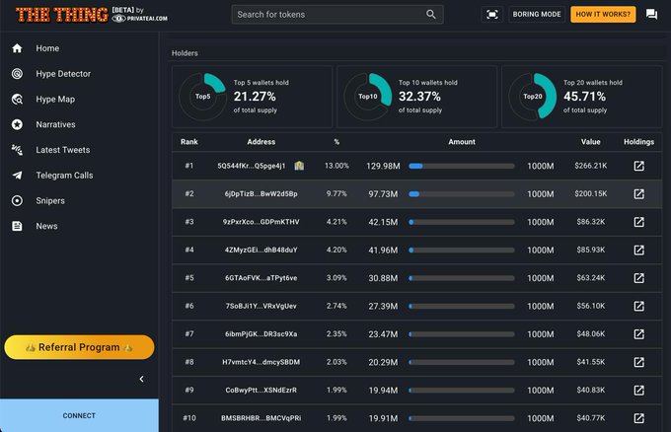671x432 pixels.
Task: Click the building icon beside rank #1 address
Action: [x=299, y=166]
